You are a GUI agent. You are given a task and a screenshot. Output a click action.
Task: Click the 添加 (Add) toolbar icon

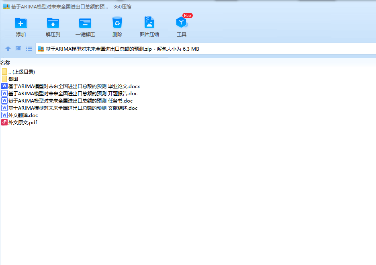tap(21, 23)
